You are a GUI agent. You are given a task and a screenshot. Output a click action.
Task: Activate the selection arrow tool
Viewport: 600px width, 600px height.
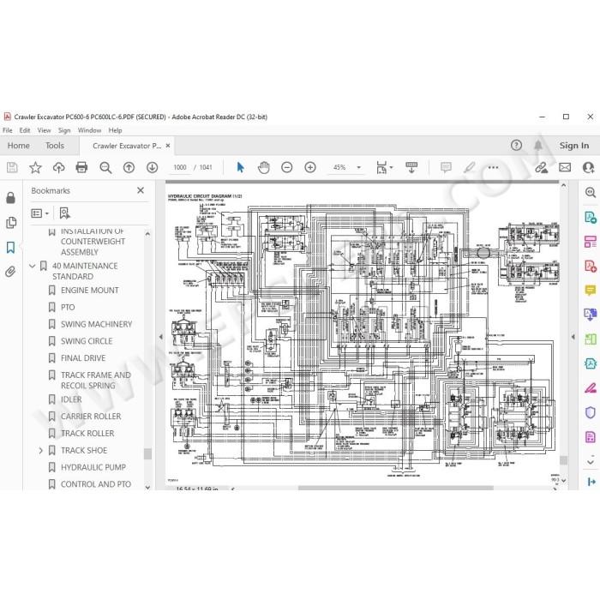(x=240, y=167)
